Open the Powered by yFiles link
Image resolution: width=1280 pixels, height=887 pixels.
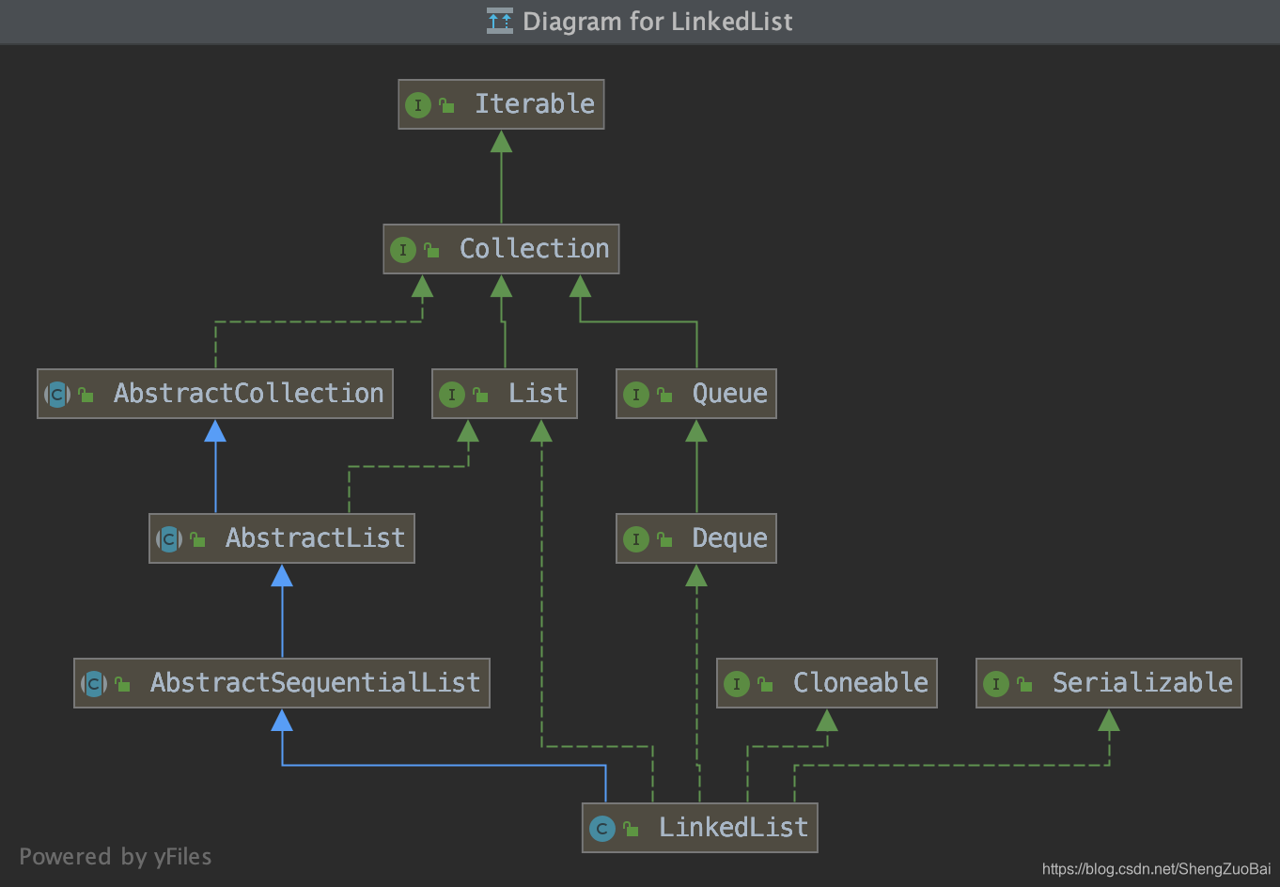(116, 856)
